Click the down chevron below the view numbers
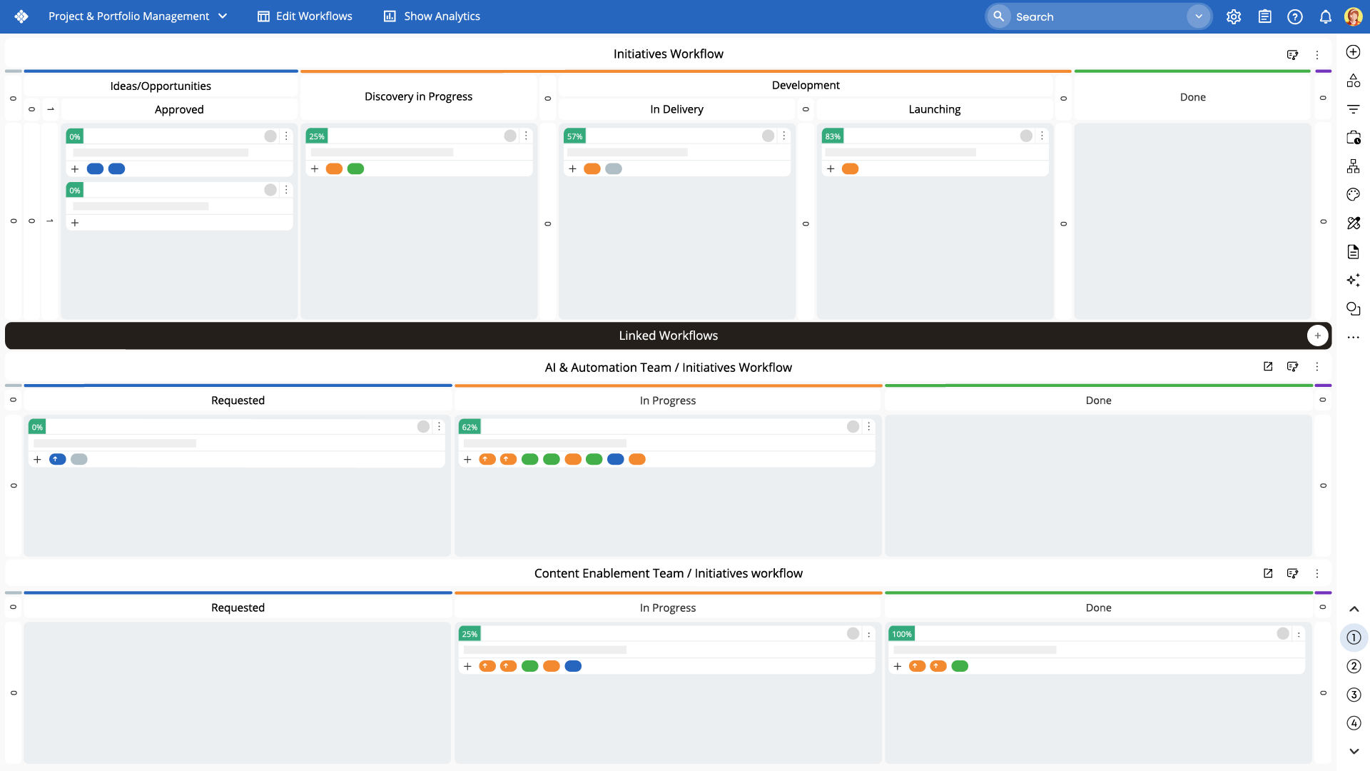This screenshot has height=771, width=1370. click(1354, 751)
